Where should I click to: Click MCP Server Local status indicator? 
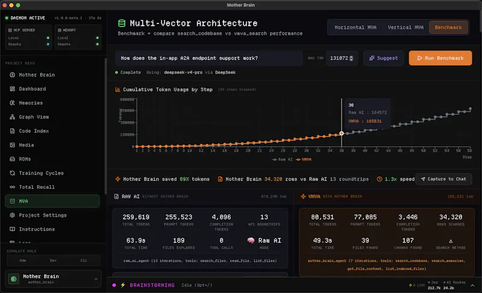pyautogui.click(x=48, y=38)
